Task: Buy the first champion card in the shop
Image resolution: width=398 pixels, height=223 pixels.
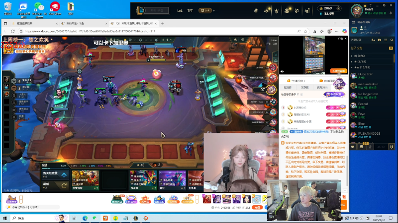Action: pyautogui.click(x=85, y=180)
